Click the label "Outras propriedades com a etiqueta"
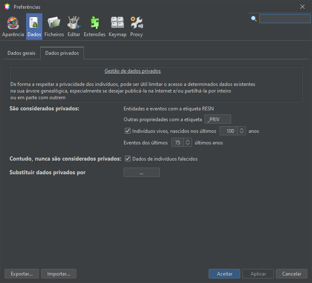The height and width of the screenshot is (283, 312). coord(163,120)
